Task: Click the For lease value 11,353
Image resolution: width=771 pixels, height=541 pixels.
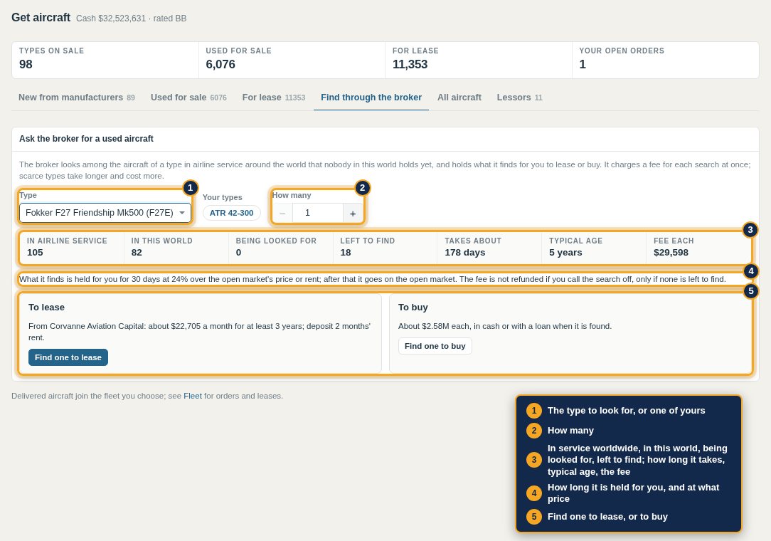Action: (x=410, y=65)
